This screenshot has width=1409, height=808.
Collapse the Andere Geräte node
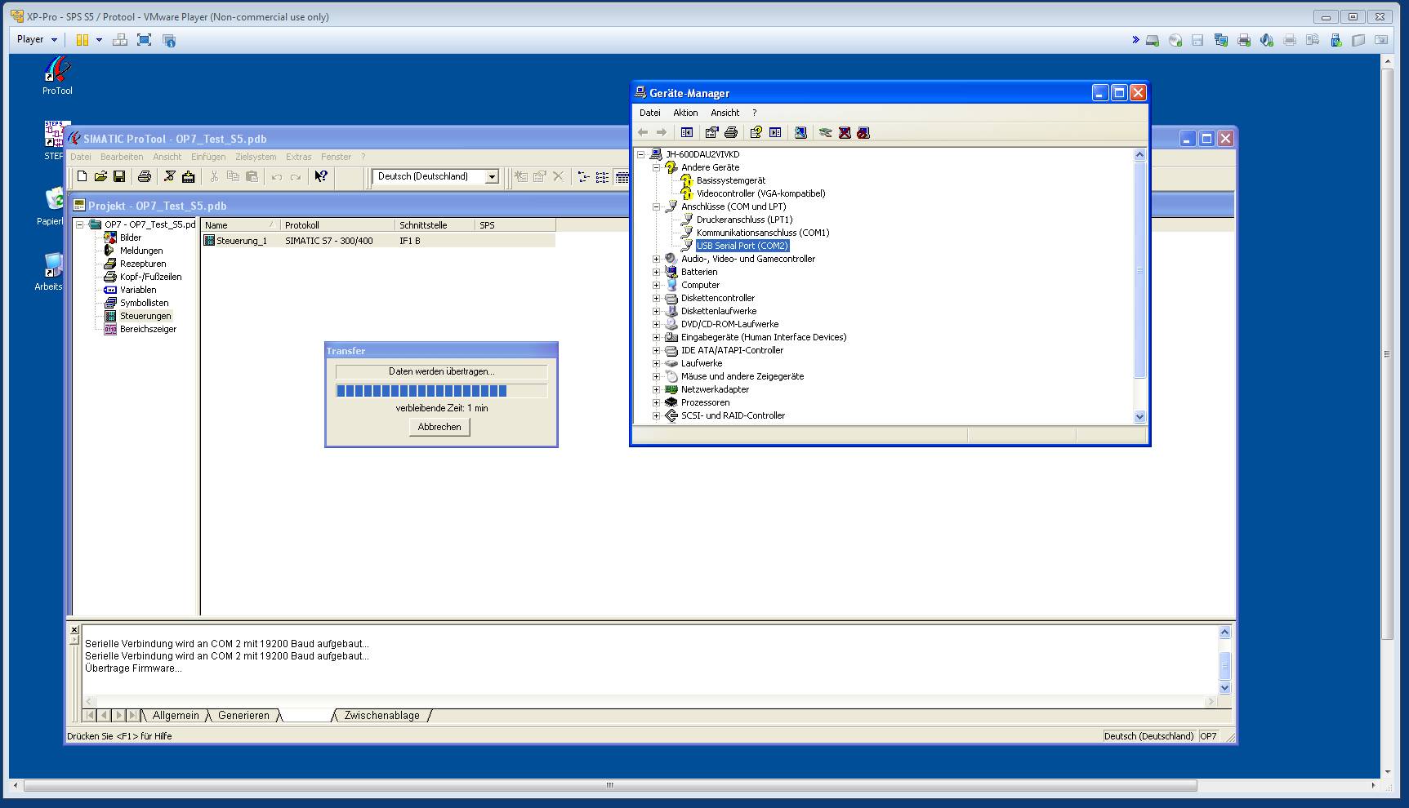click(x=656, y=167)
